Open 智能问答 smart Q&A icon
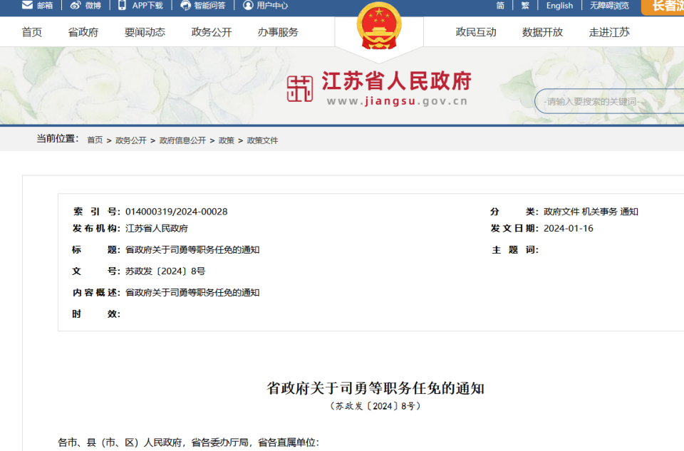 point(185,6)
